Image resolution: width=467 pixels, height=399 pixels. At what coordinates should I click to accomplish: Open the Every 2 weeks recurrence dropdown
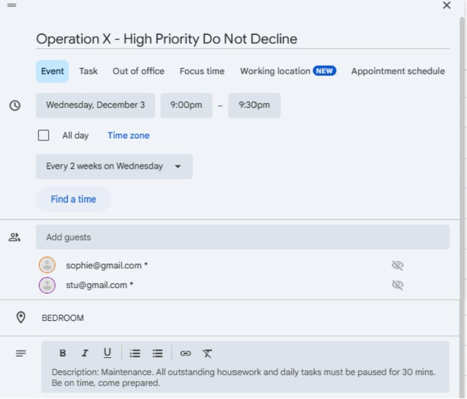coord(114,167)
